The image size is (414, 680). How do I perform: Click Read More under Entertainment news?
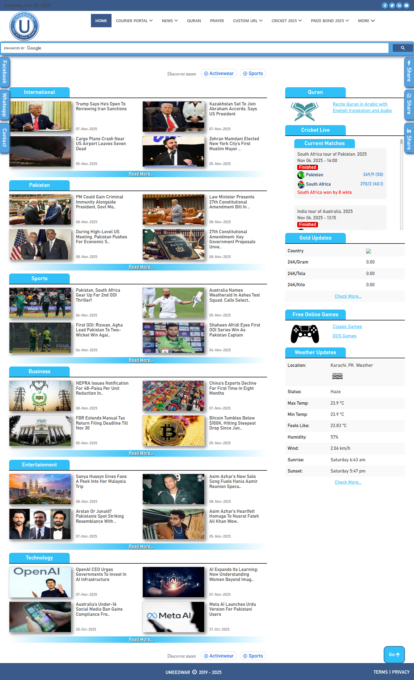[141, 547]
